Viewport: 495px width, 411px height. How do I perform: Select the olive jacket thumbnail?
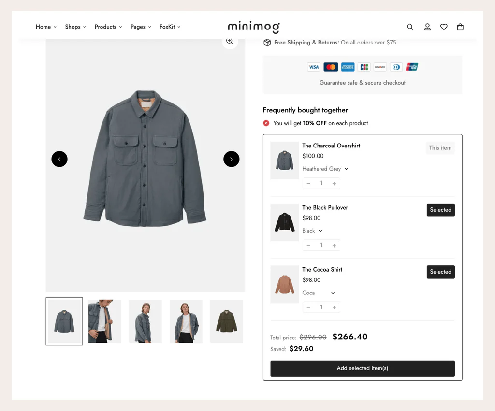[x=226, y=321]
